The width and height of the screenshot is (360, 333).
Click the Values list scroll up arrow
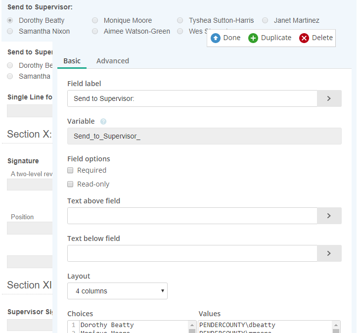point(336,325)
